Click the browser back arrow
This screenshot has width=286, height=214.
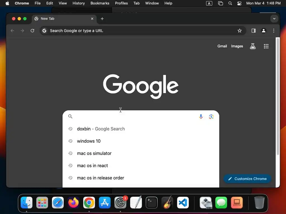[x=12, y=31]
